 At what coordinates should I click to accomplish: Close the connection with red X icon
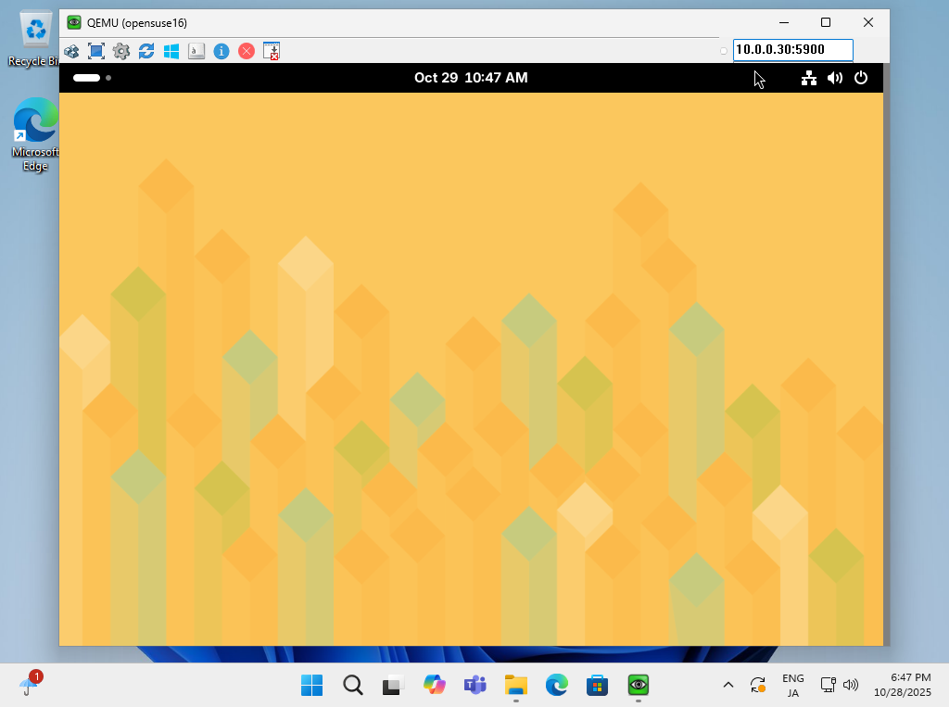(x=247, y=52)
